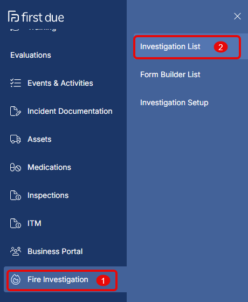Select Events & Activities label

click(x=60, y=83)
